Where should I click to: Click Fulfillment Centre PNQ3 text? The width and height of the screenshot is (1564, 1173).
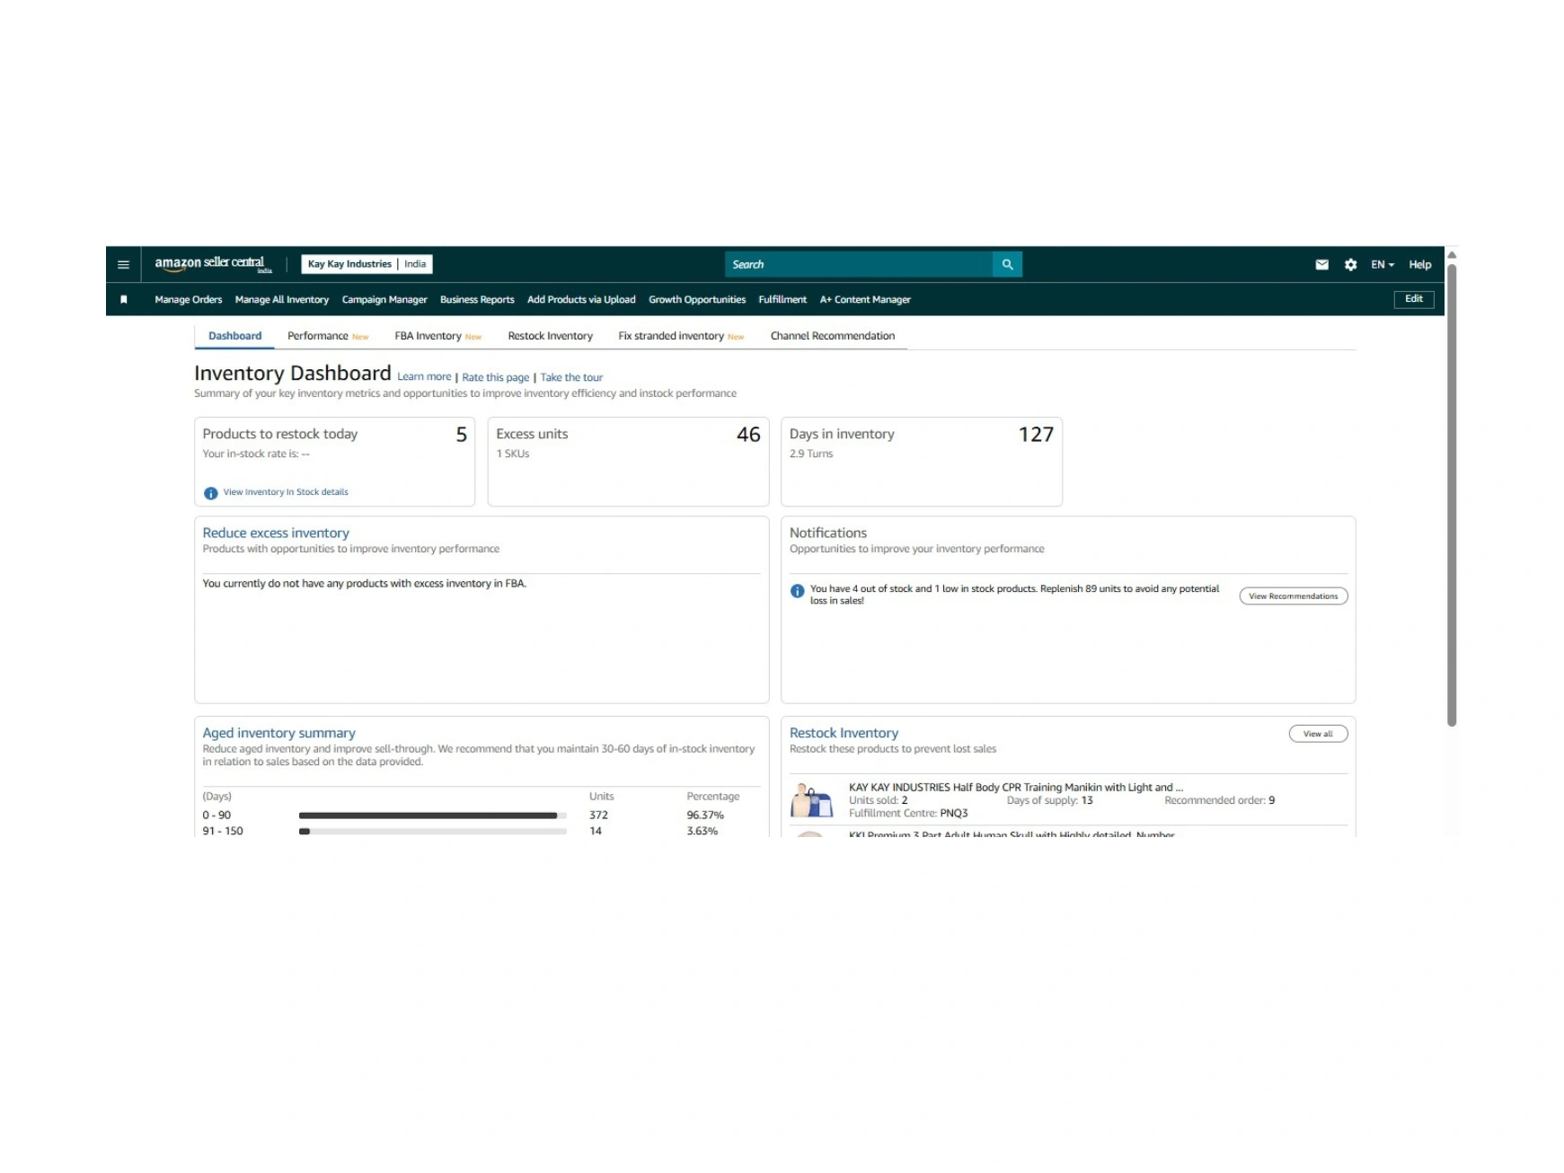pos(908,813)
